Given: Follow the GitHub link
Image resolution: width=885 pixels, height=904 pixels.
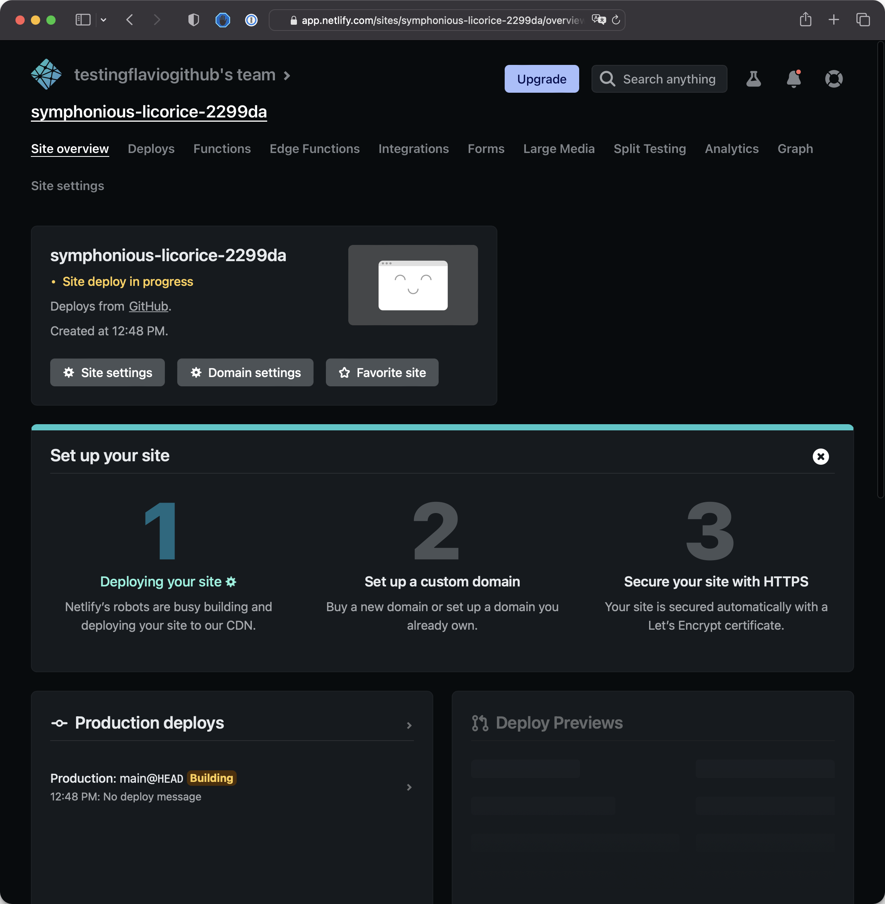Looking at the screenshot, I should [148, 306].
